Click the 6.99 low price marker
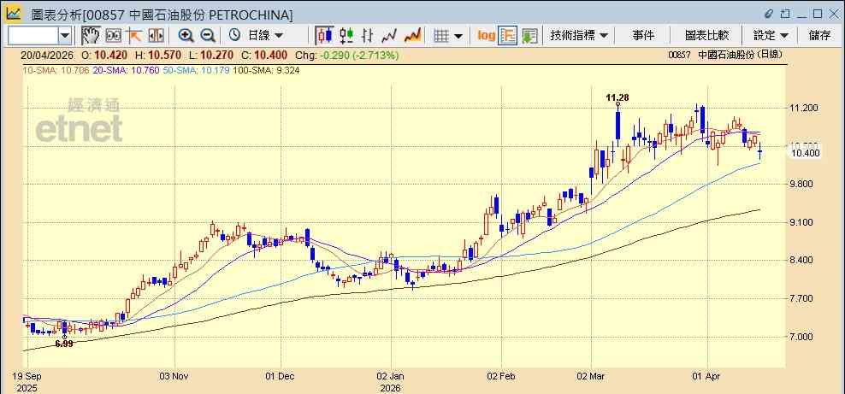Viewport: 845px width, 394px height. pos(63,344)
